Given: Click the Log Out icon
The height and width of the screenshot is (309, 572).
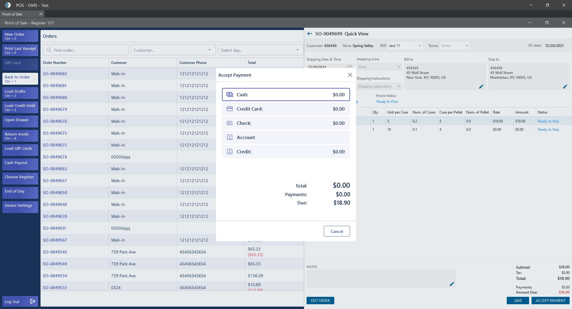Looking at the screenshot, I should click(33, 301).
